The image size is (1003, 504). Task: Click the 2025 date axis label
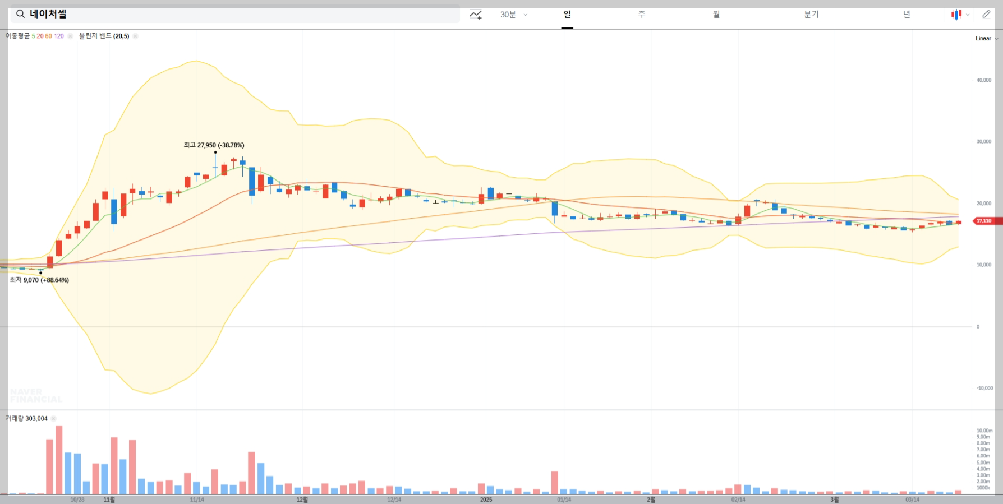pos(486,500)
